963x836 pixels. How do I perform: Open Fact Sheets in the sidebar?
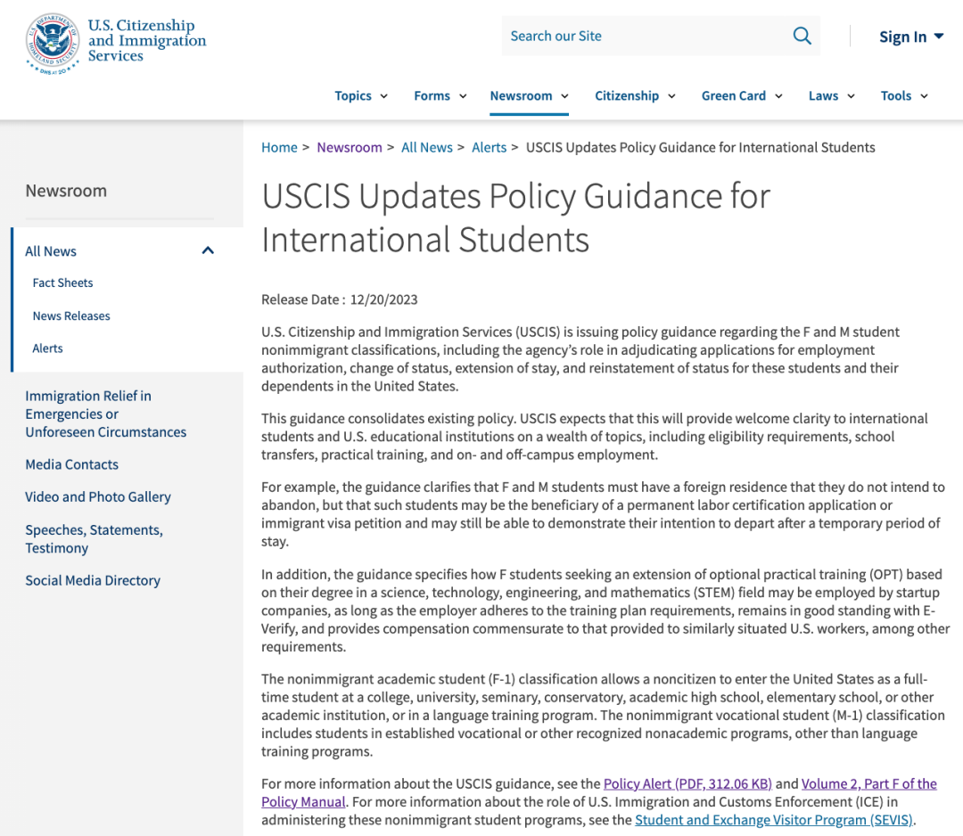pyautogui.click(x=62, y=283)
